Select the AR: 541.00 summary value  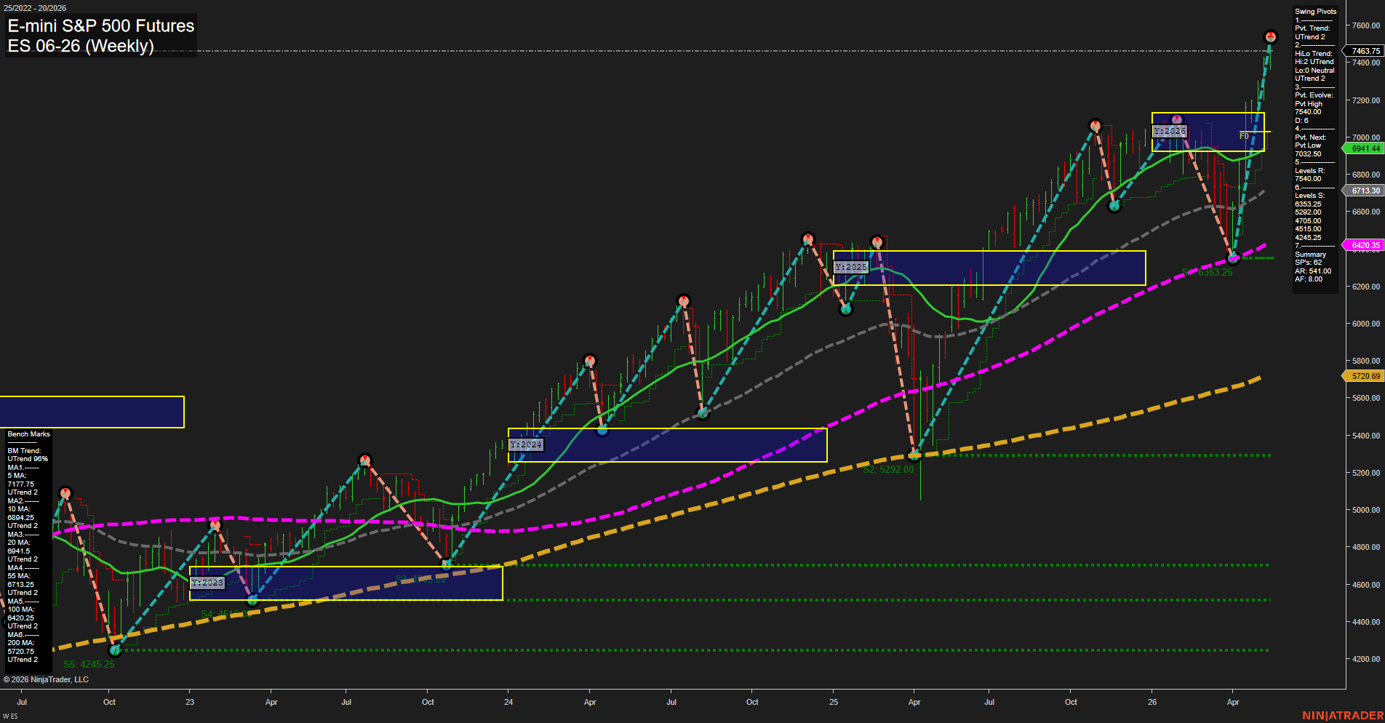(x=1313, y=271)
